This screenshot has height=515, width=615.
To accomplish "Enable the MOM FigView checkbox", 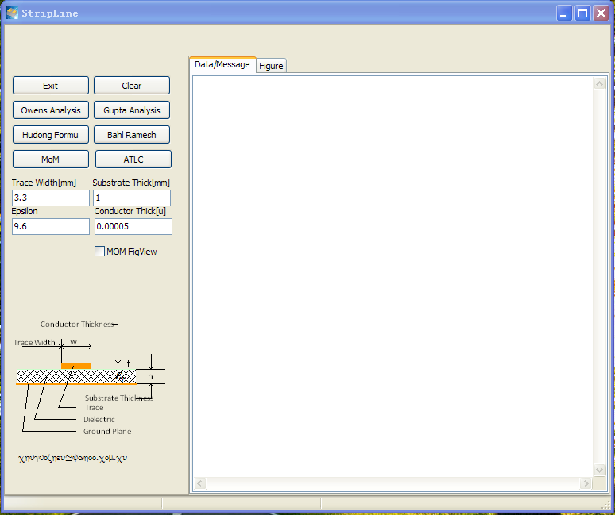I will coord(99,252).
